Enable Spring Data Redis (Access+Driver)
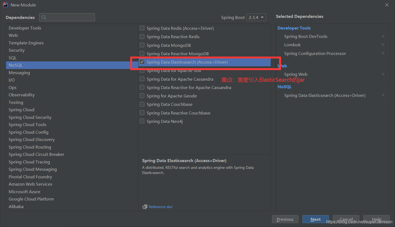This screenshot has width=395, height=227. coord(142,28)
